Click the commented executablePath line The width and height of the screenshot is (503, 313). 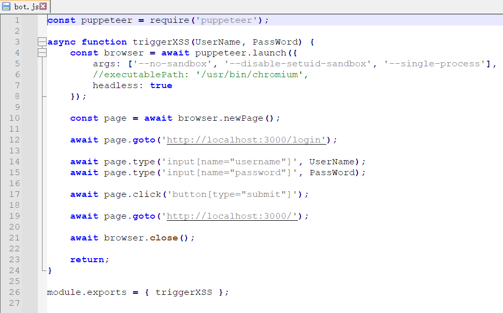[200, 75]
